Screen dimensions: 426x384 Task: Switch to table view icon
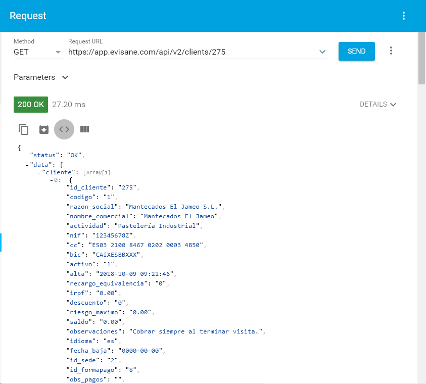[x=84, y=129]
